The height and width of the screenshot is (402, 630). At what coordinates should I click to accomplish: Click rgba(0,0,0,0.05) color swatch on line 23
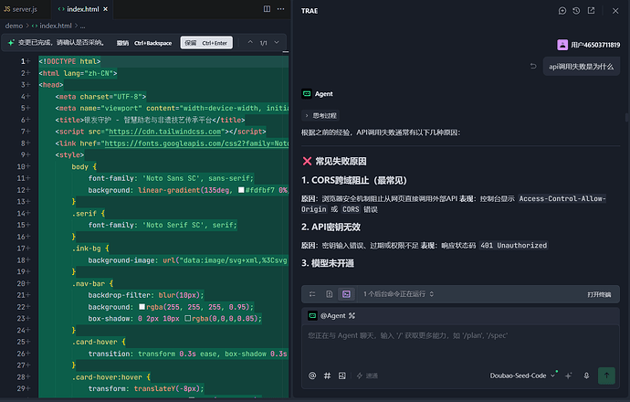click(188, 318)
